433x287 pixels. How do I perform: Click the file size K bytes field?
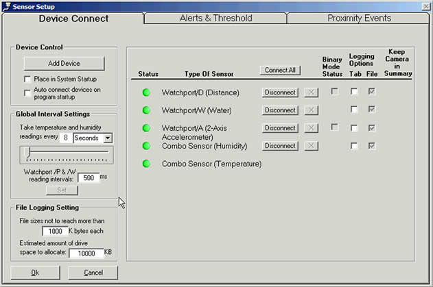58,232
